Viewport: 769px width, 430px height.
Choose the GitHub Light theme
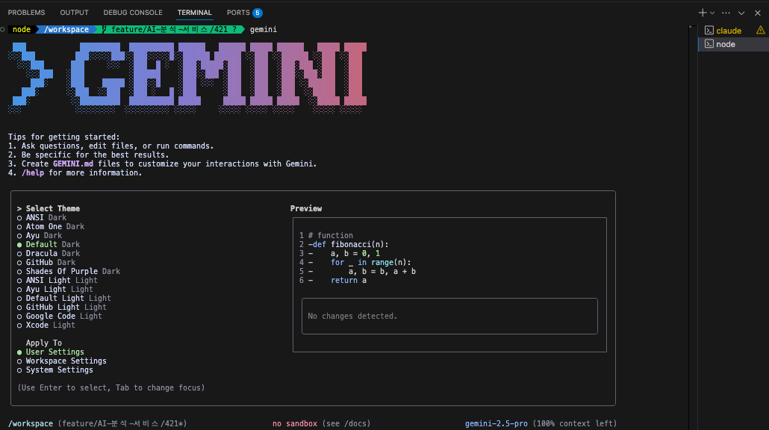[x=62, y=307]
